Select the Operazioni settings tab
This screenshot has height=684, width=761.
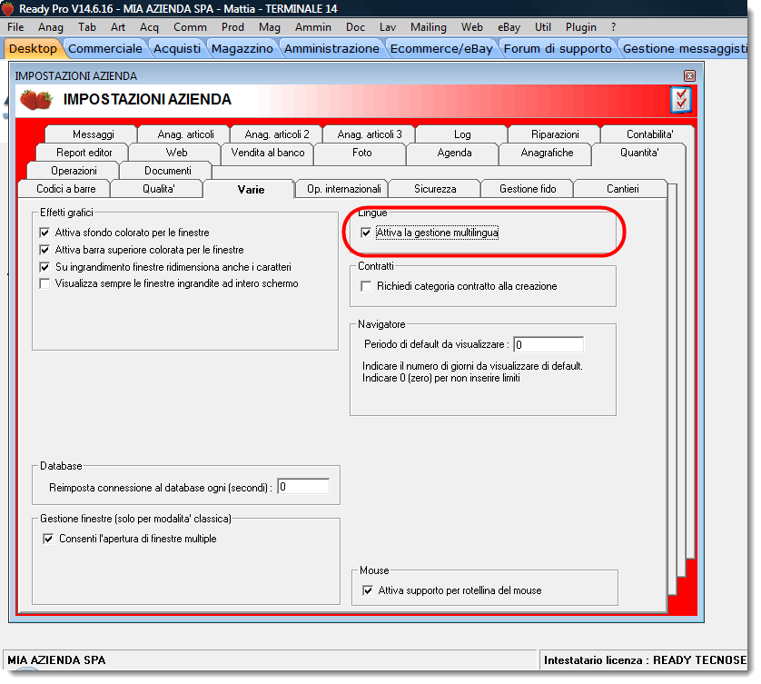74,171
